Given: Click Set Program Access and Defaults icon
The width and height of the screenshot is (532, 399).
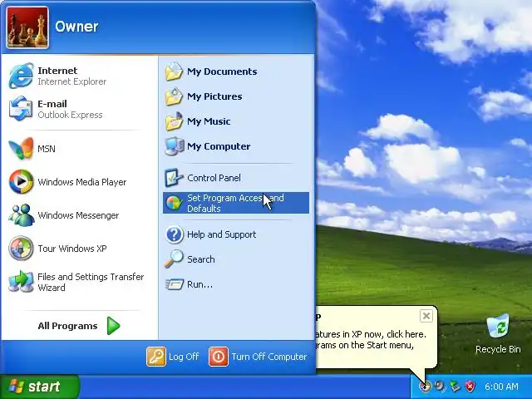Looking at the screenshot, I should pos(174,203).
